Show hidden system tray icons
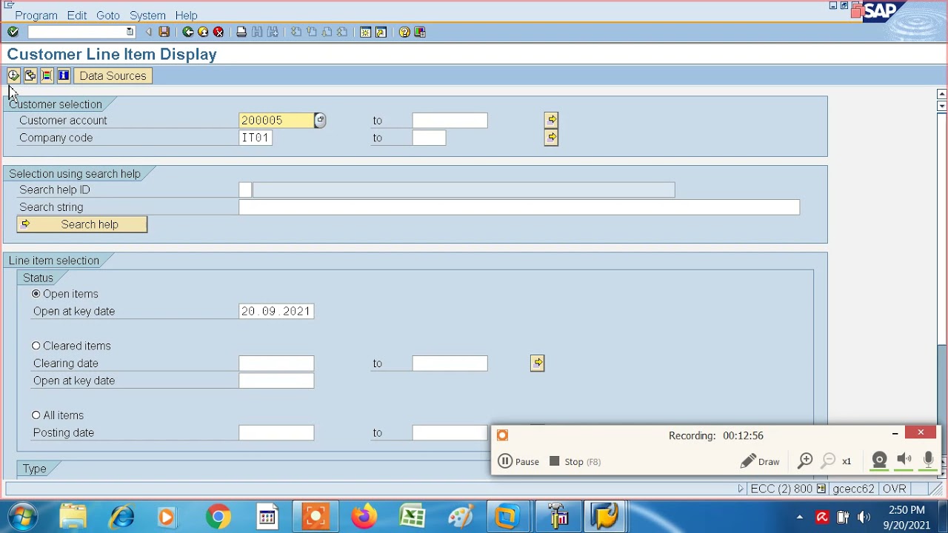Image resolution: width=948 pixels, height=533 pixels. click(x=799, y=517)
